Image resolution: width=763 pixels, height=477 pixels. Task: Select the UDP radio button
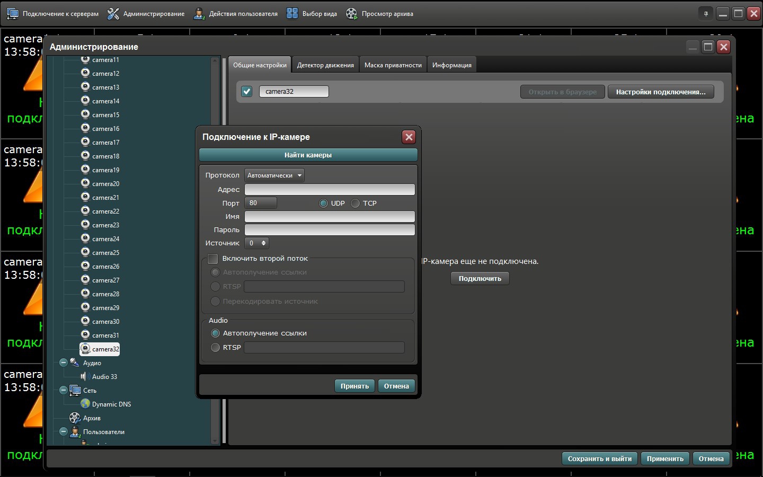323,204
